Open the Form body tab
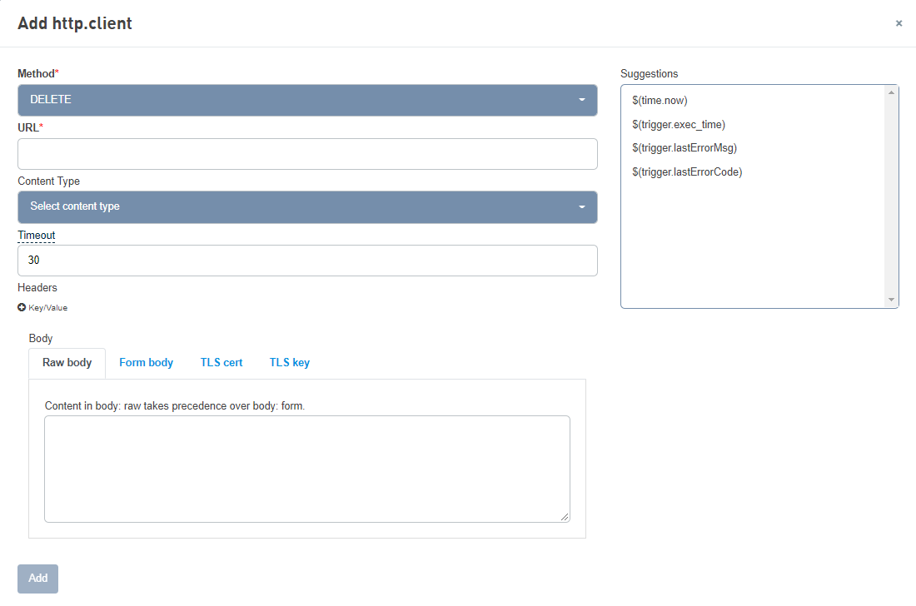Screen dimensions: 916x606 tap(146, 363)
